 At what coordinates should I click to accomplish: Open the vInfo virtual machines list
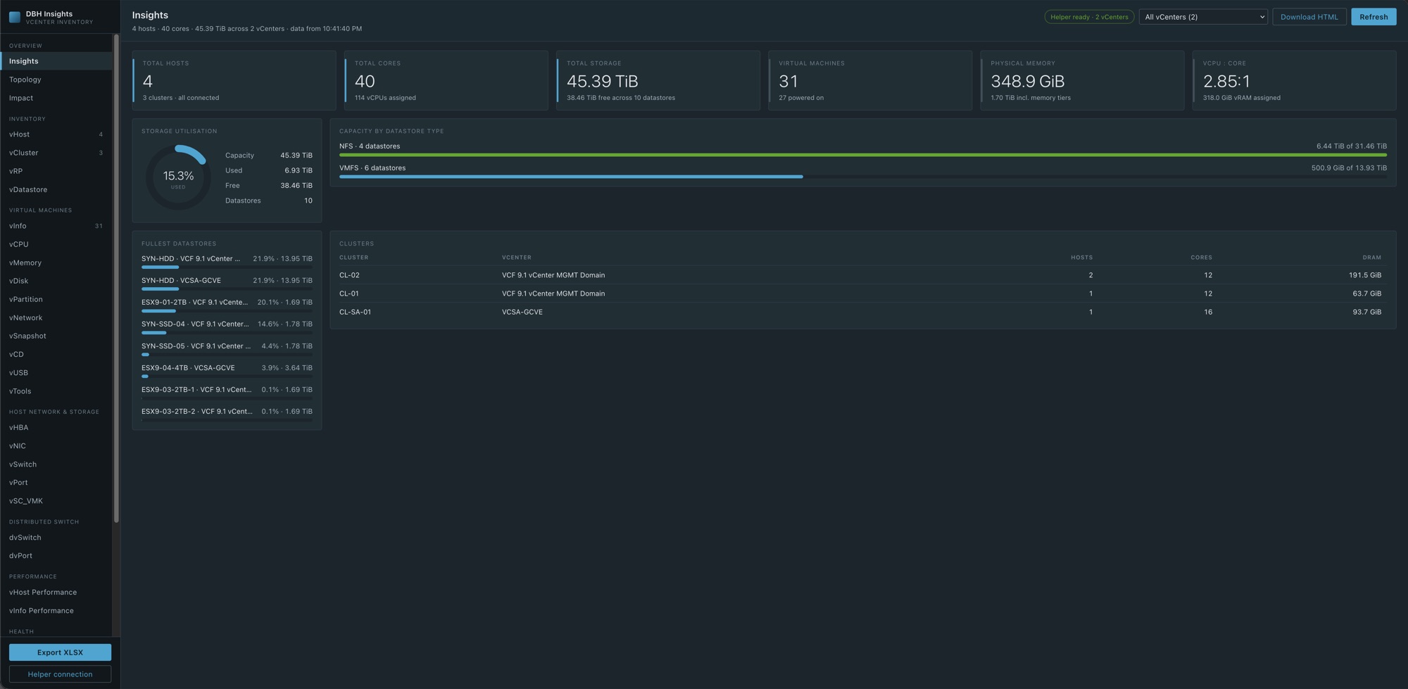[x=56, y=226]
